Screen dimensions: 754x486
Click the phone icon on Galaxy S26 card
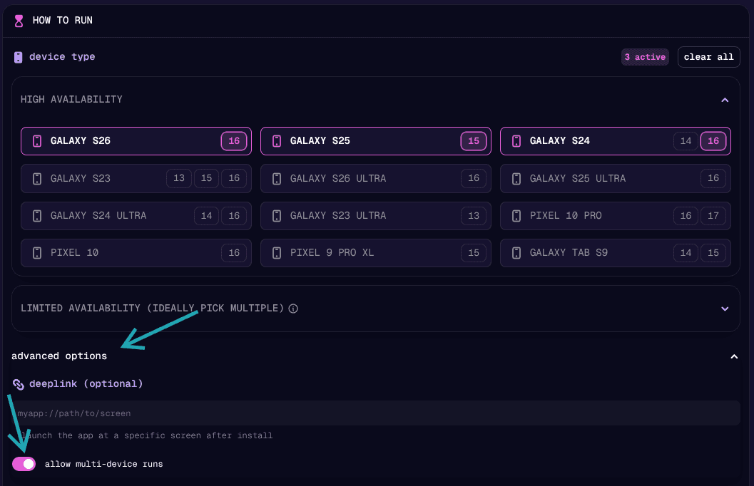(x=37, y=140)
